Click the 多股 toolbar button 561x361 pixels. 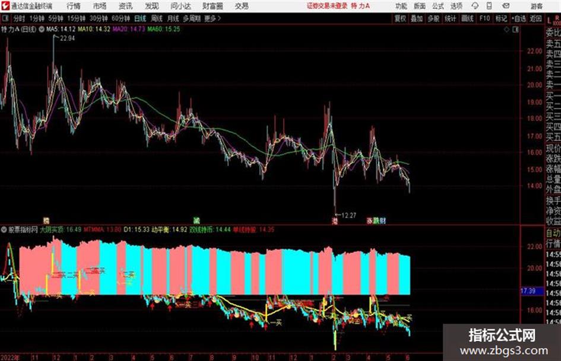pos(433,18)
